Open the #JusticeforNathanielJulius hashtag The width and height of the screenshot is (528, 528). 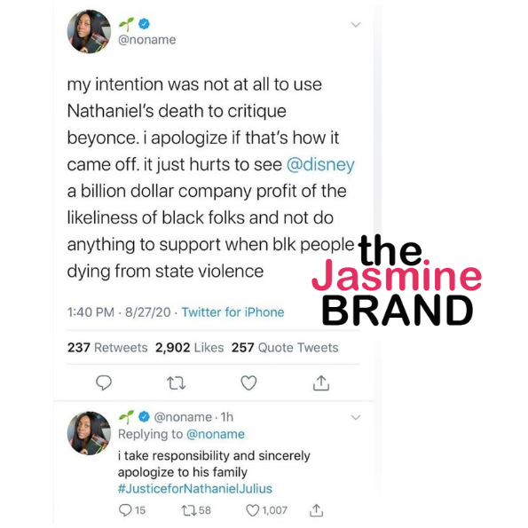195,489
